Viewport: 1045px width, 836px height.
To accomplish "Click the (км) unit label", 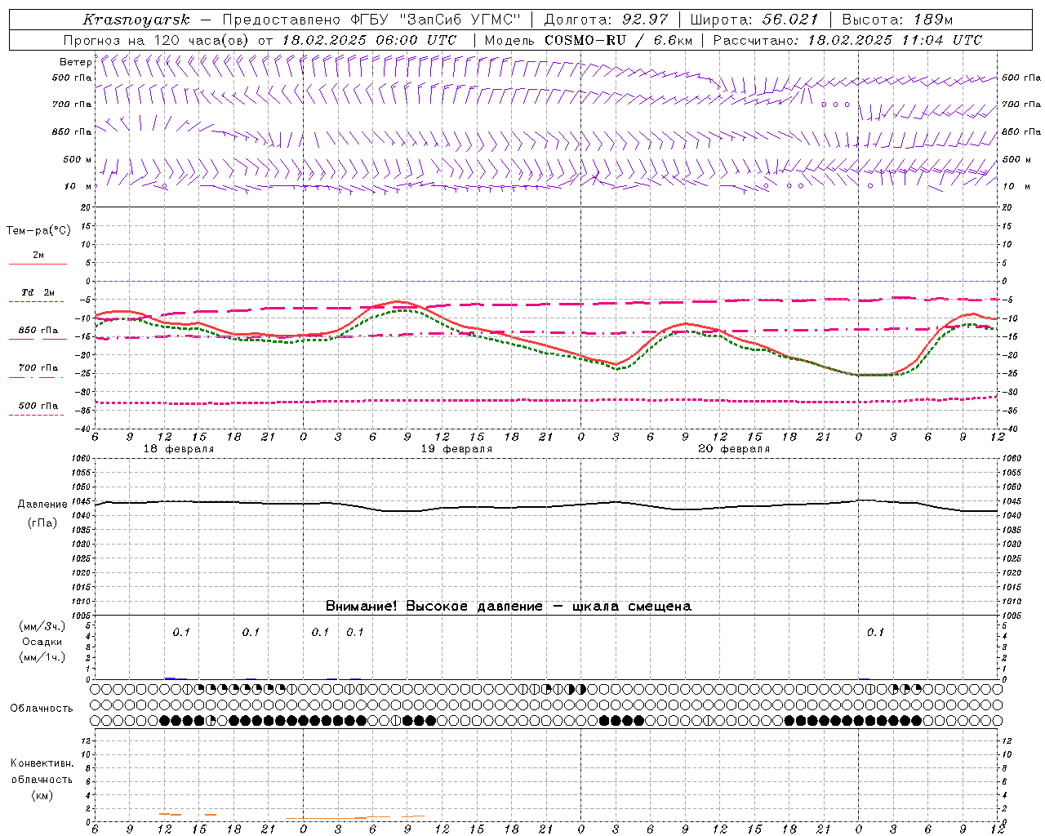I will point(42,795).
